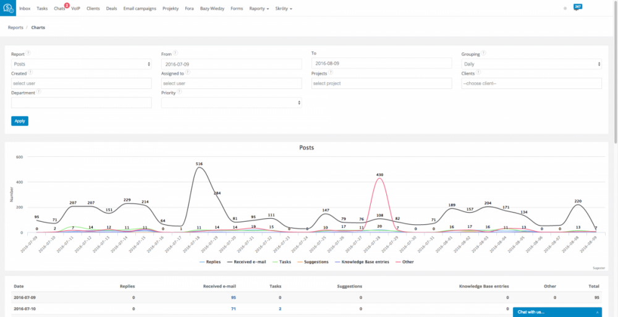Click the help icon next to Priority

[x=179, y=92]
